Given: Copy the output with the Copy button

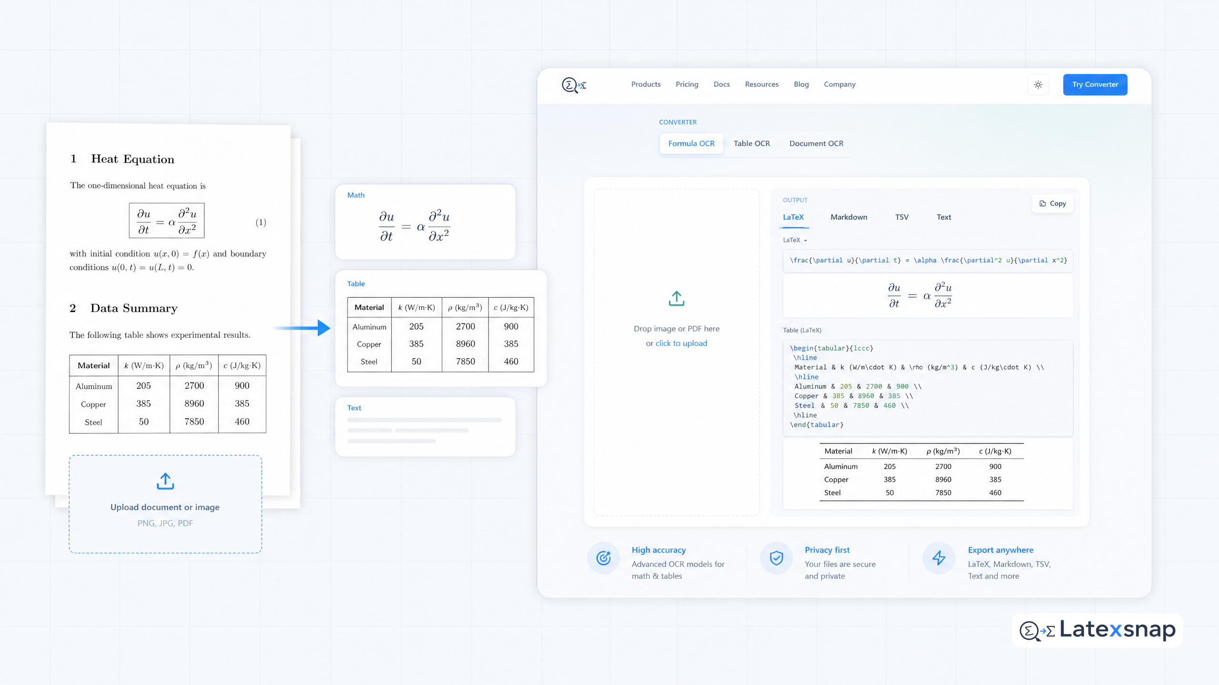Looking at the screenshot, I should [x=1052, y=204].
